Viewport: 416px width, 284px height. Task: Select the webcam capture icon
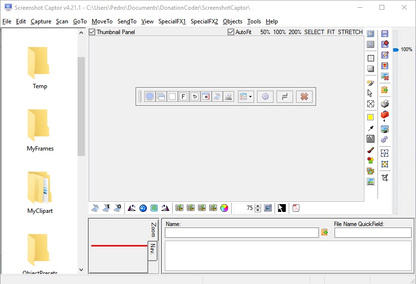229,96
